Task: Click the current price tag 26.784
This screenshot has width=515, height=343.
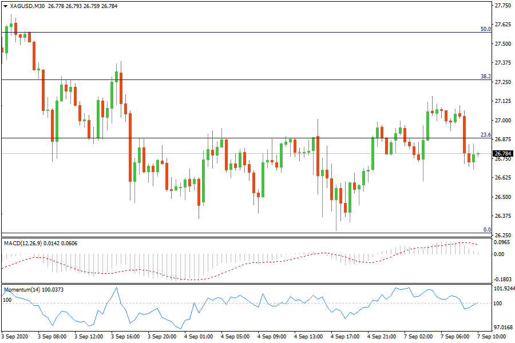Action: [502, 154]
